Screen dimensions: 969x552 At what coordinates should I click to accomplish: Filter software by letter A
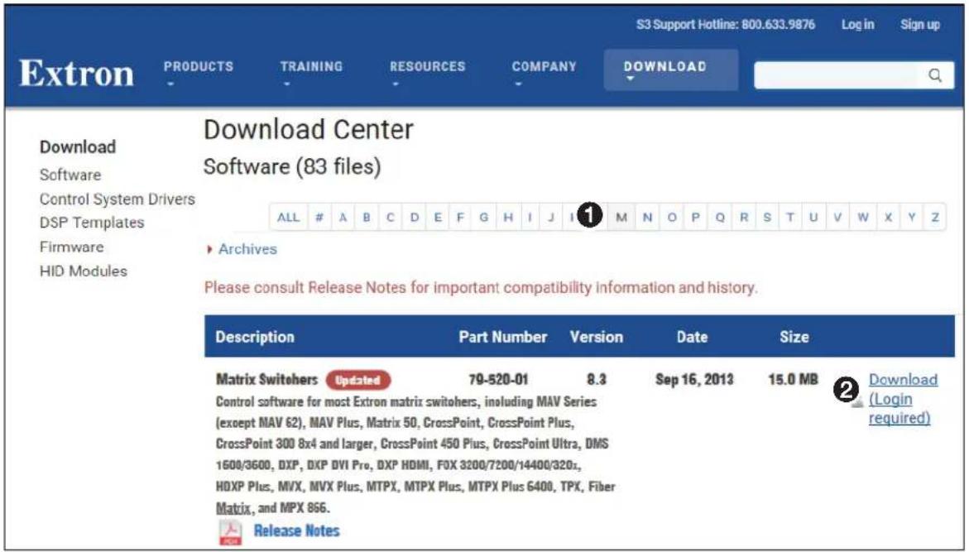pyautogui.click(x=343, y=218)
